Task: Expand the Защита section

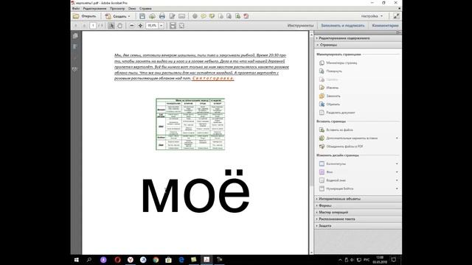Action: 358,226
